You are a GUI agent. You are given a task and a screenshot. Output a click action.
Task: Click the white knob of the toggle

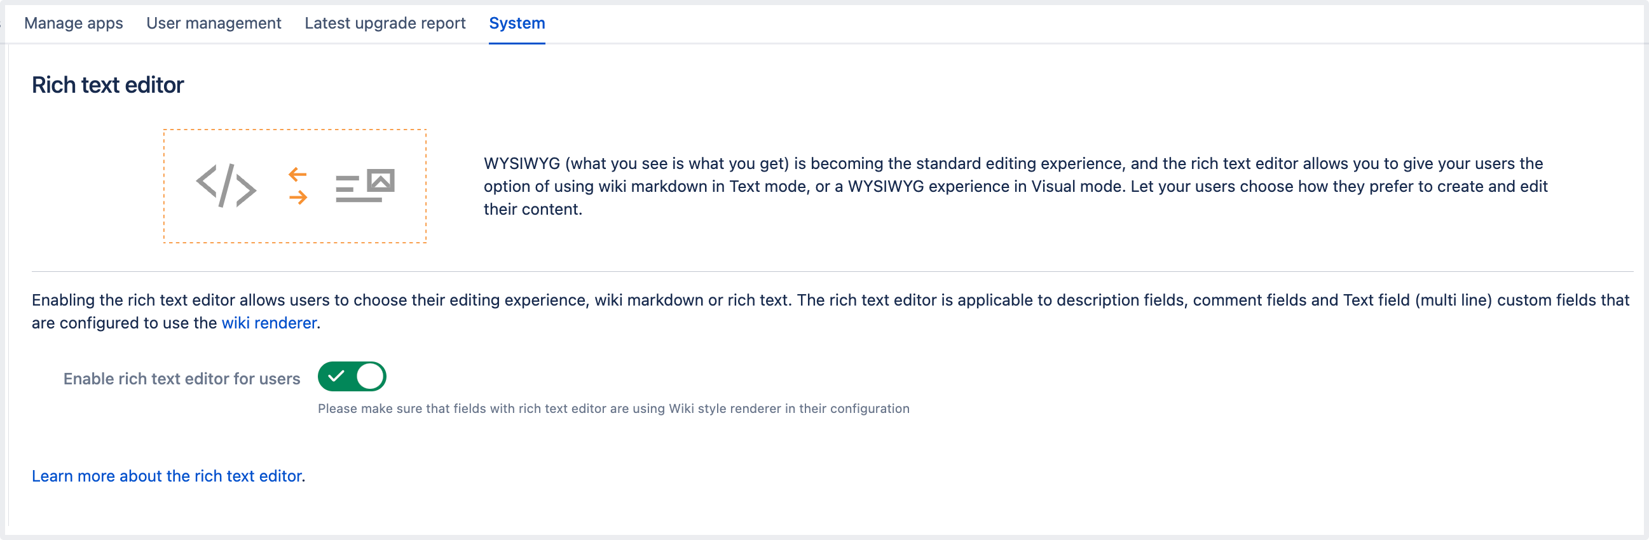coord(369,376)
